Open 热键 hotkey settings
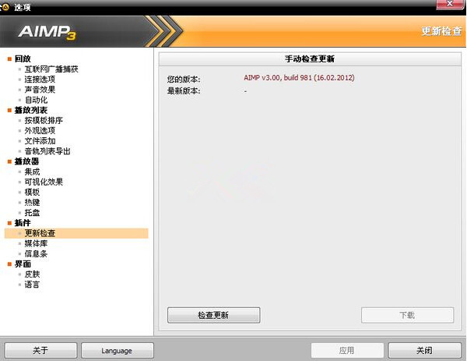The width and height of the screenshot is (467, 361). (x=32, y=202)
